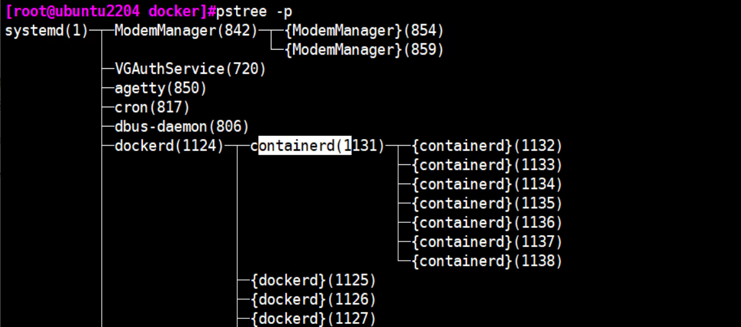741x327 pixels.
Task: Select the cron(817) process
Action: click(152, 108)
